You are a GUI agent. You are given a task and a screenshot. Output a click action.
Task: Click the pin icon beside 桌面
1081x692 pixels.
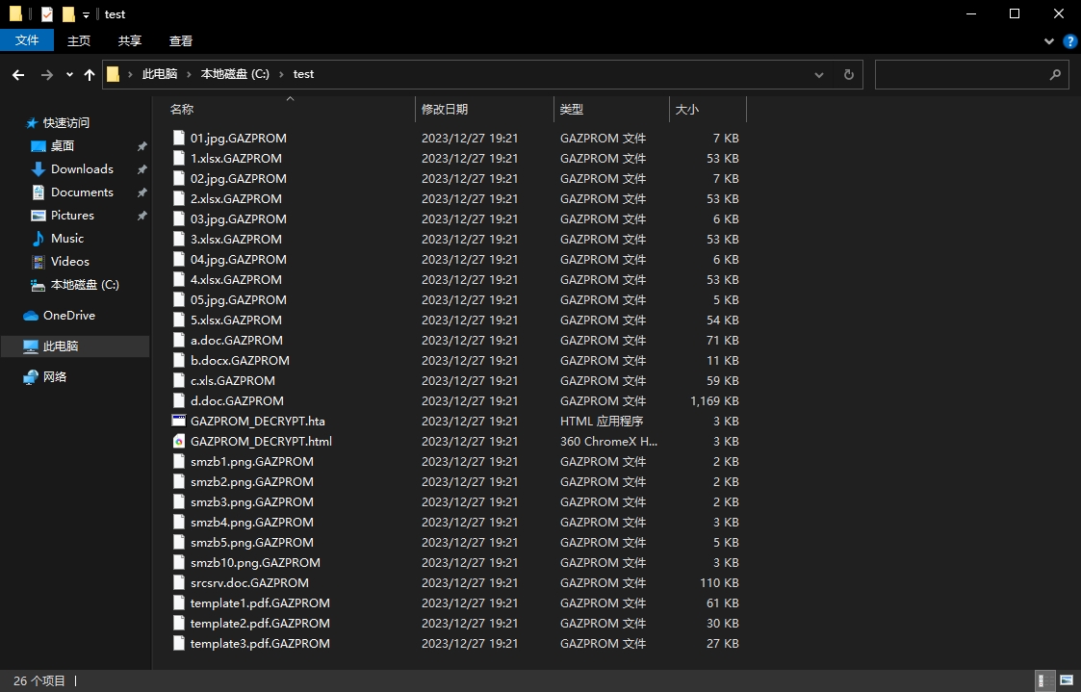point(142,146)
